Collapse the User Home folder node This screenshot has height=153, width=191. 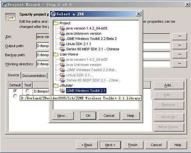click(56, 54)
